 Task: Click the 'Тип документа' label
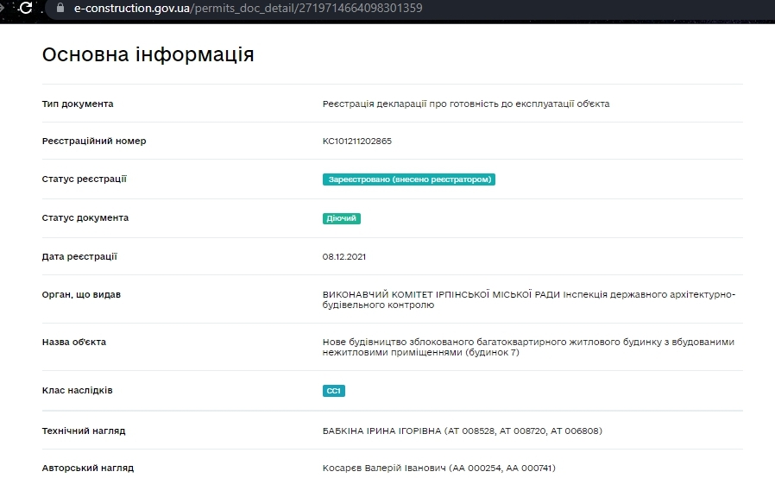point(78,104)
